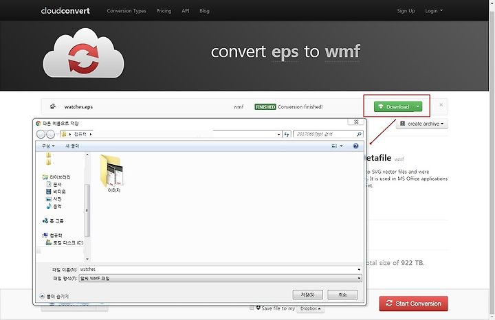This screenshot has width=495, height=320.
Task: Open the 파일 형식 file type combo box
Action: coord(221,278)
